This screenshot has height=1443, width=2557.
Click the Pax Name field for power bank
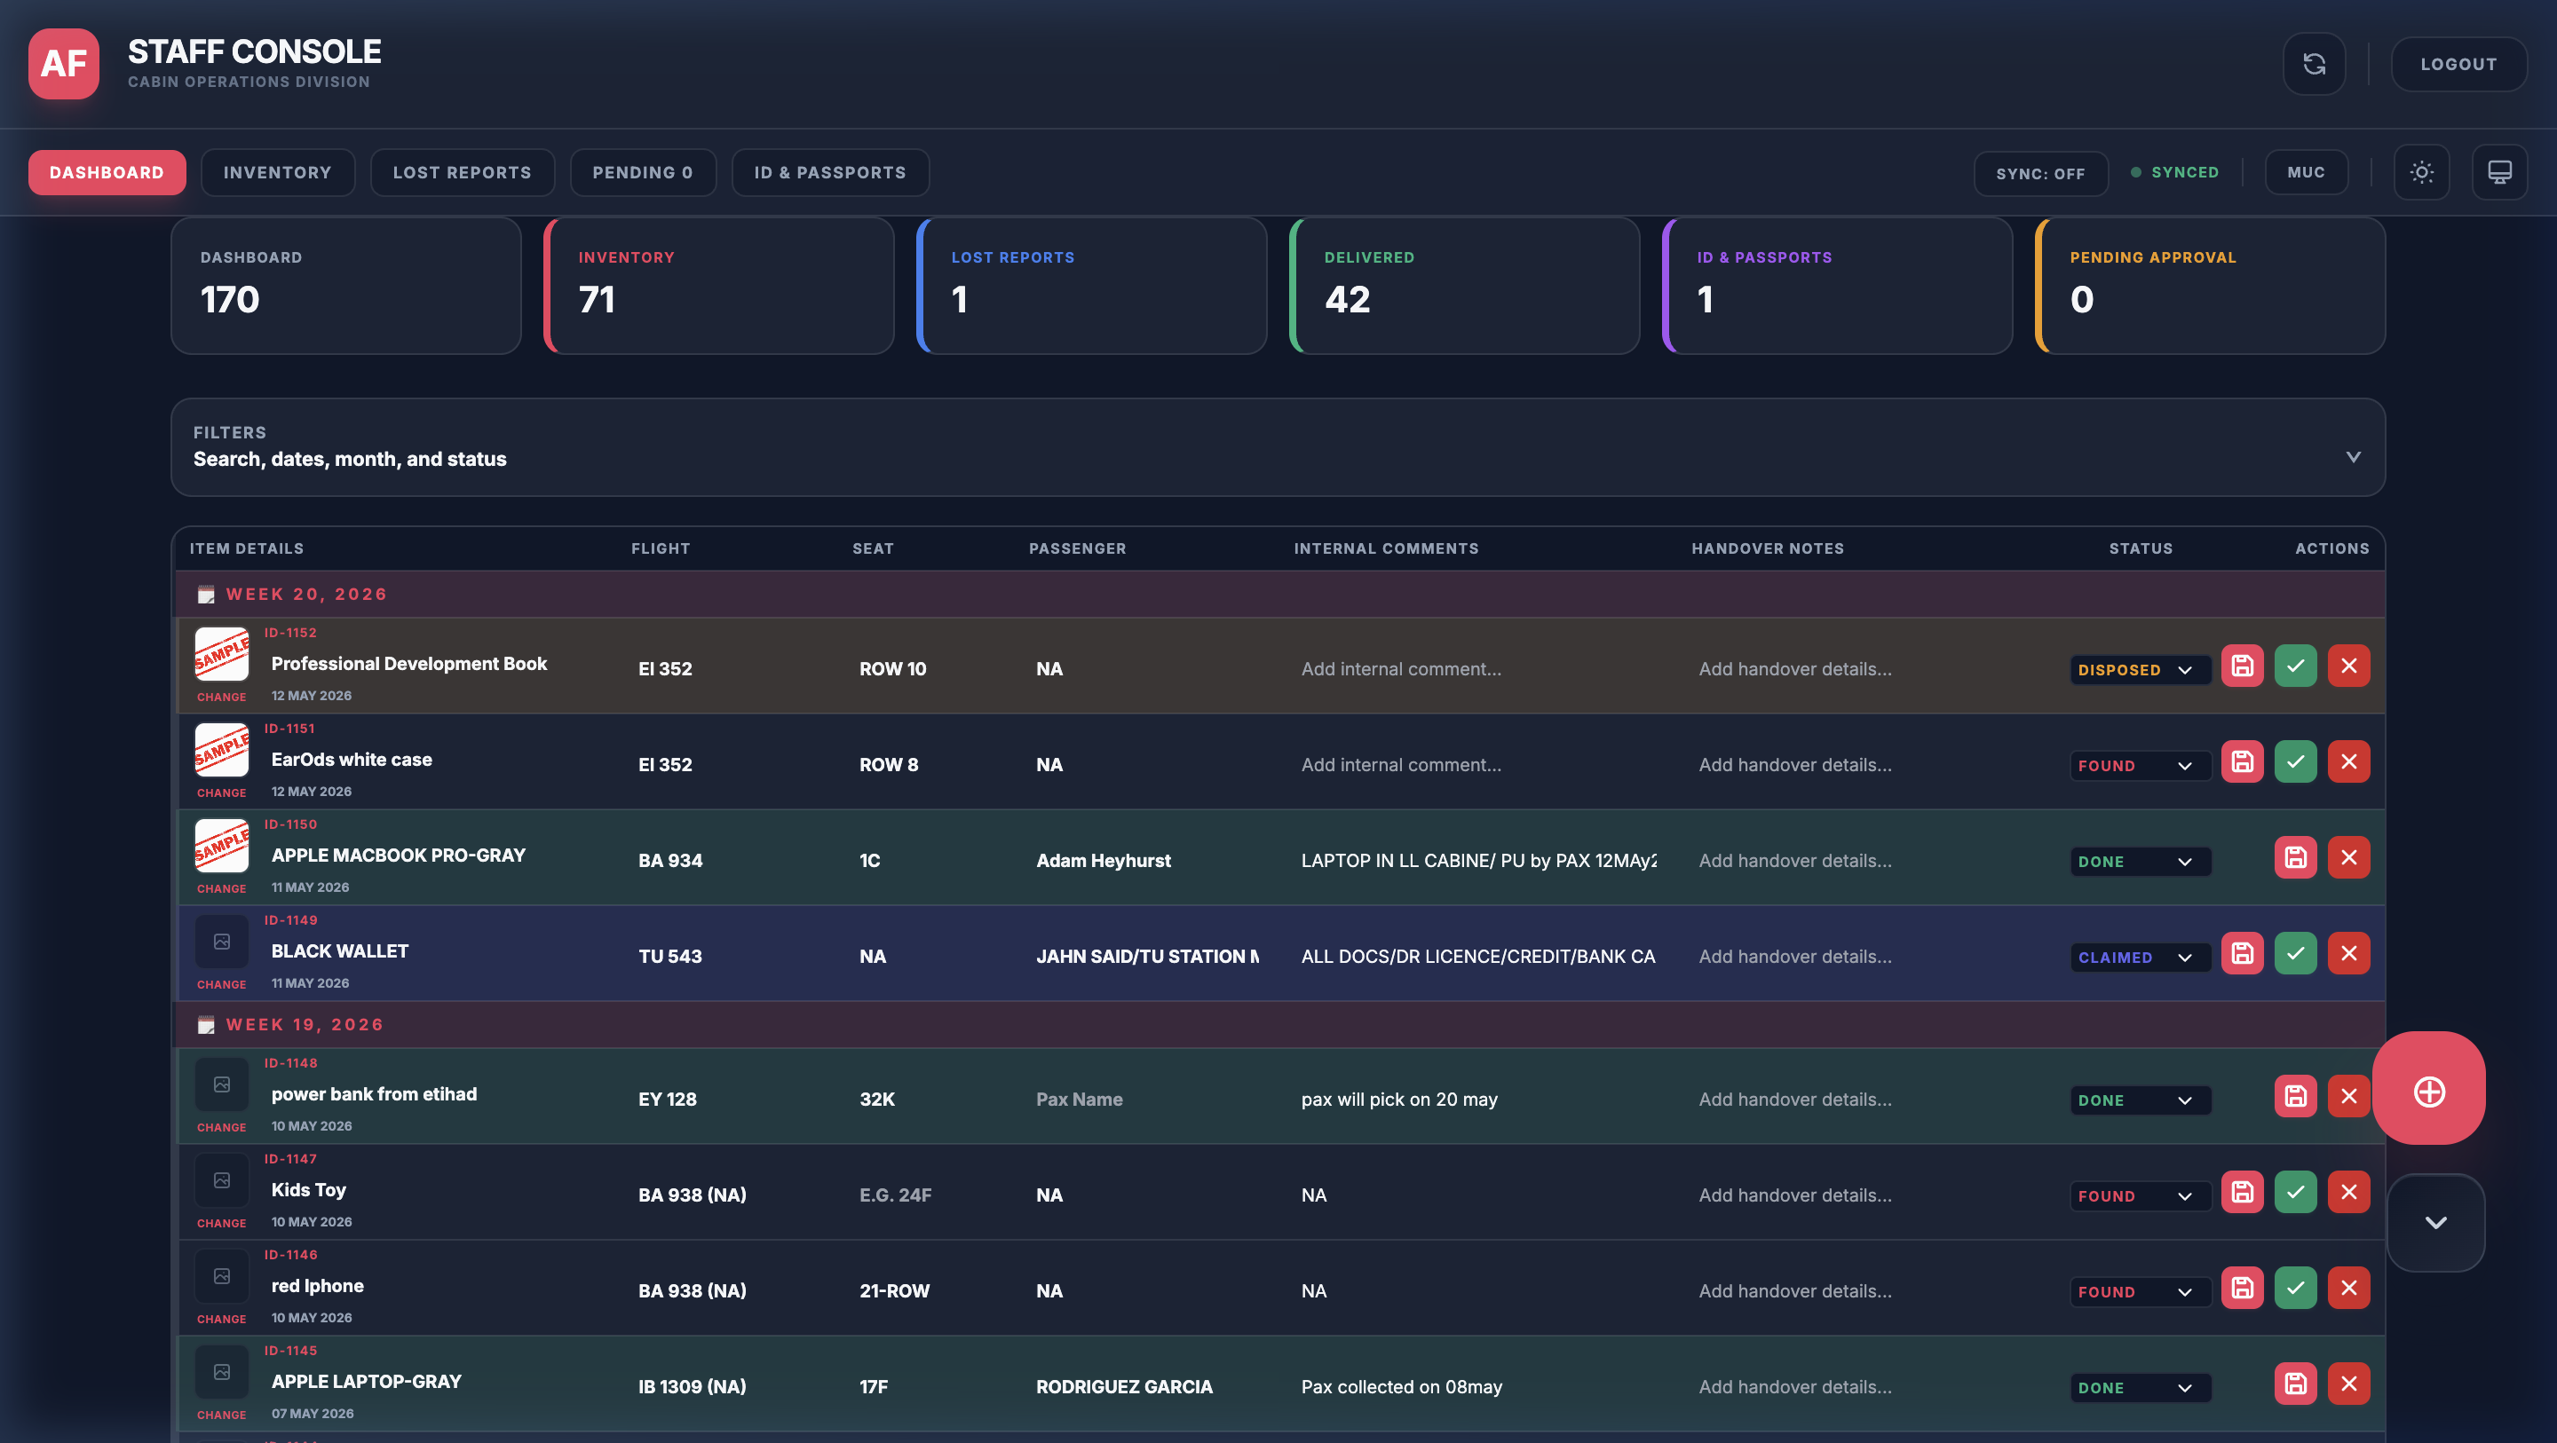[x=1146, y=1100]
